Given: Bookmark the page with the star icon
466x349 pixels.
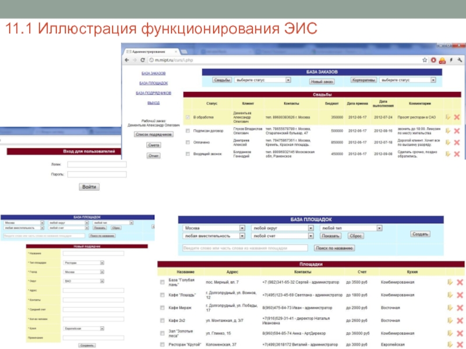Looking at the screenshot, I should coord(423,60).
